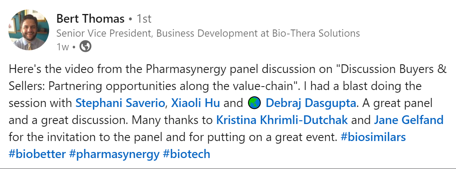Follow the #biotech hashtag link
Image resolution: width=456 pixels, height=169 pixels.
186,154
